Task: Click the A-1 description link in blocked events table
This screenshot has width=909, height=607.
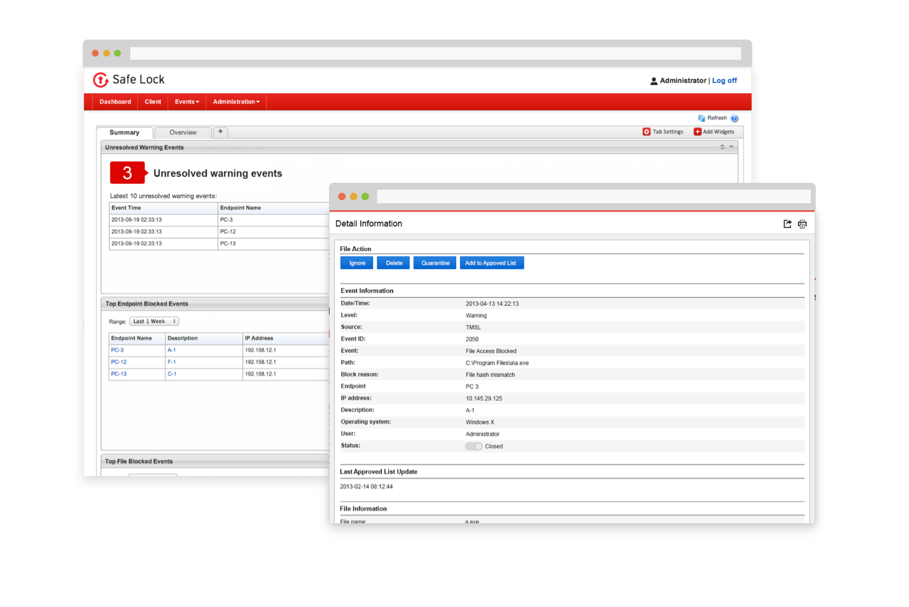Action: [172, 350]
